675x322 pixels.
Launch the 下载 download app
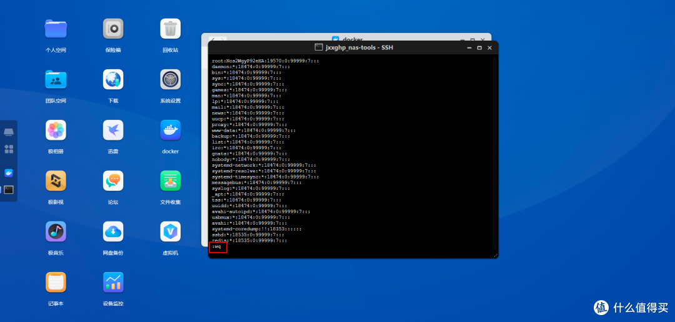click(113, 79)
